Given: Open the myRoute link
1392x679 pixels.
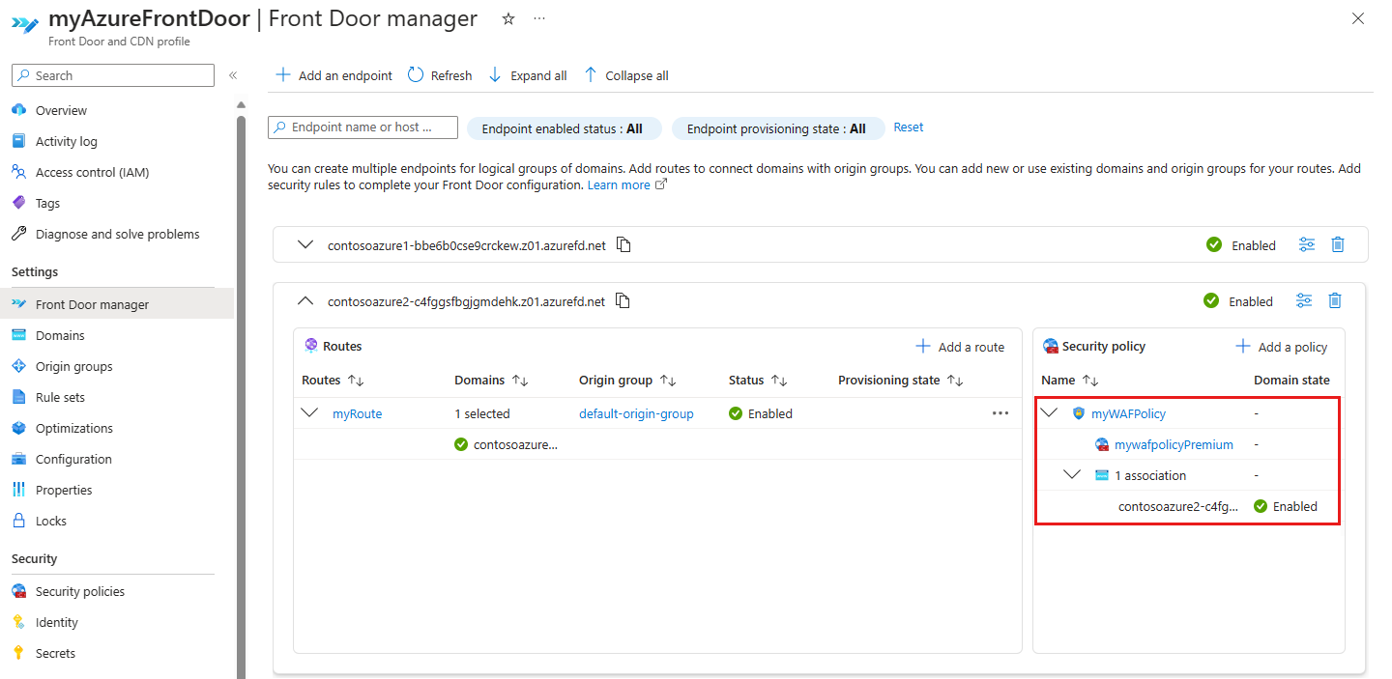Looking at the screenshot, I should [357, 413].
